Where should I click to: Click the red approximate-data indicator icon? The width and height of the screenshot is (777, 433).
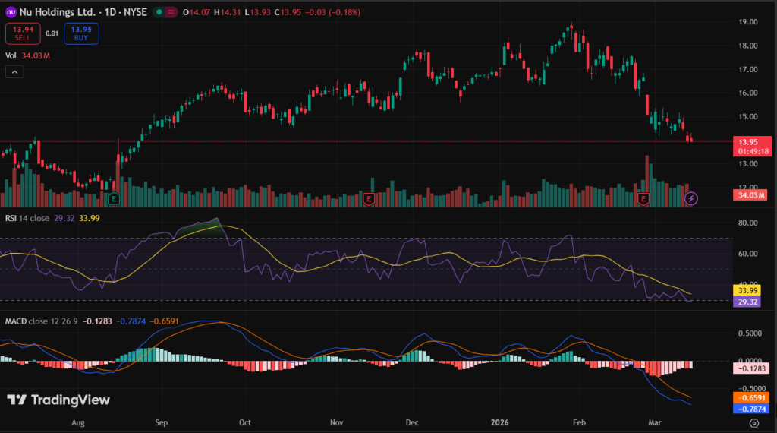[171, 12]
